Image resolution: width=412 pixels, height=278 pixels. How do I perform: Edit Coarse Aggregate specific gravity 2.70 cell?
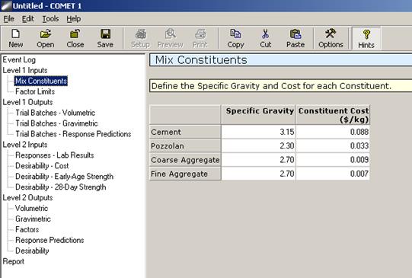tap(258, 160)
